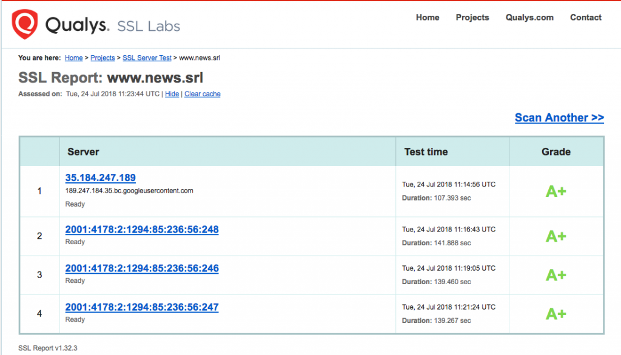Click the Ready status under 35.184.247.189
Viewport: 621px width, 355px height.
click(x=75, y=204)
